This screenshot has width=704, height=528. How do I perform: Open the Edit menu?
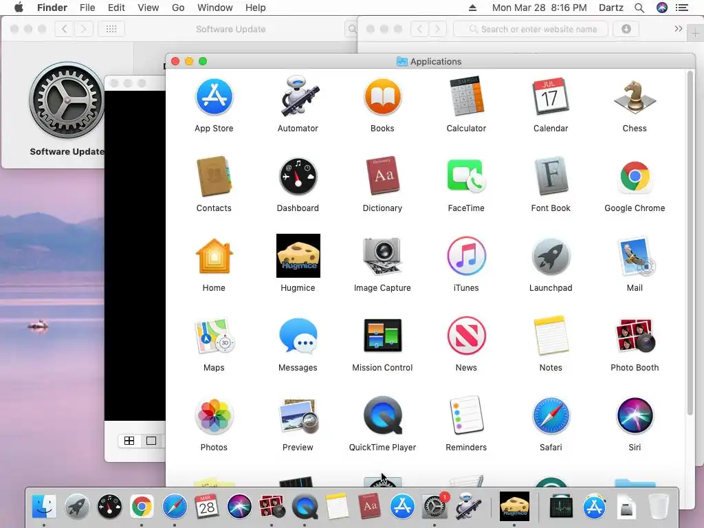(116, 8)
